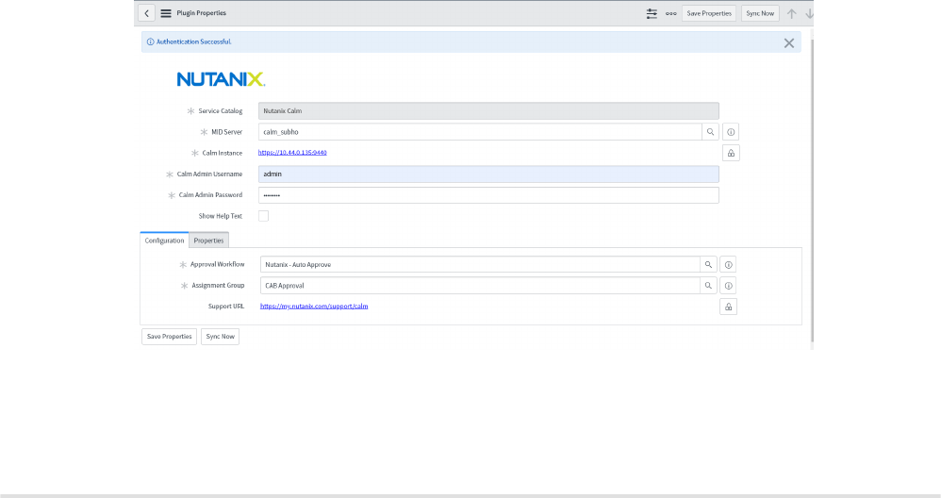
Task: Click the MID Server label
Action: [x=227, y=132]
